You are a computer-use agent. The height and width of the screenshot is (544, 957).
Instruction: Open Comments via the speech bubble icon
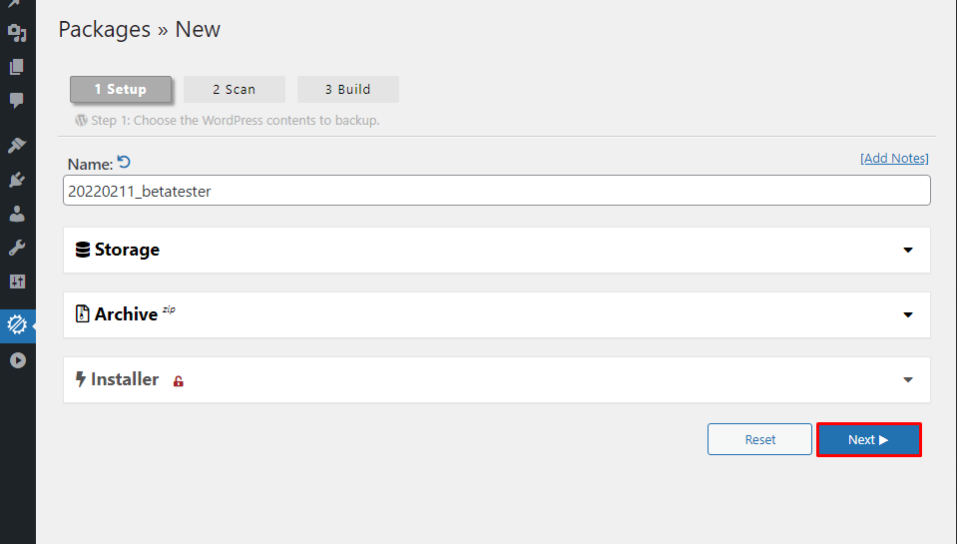pyautogui.click(x=17, y=100)
